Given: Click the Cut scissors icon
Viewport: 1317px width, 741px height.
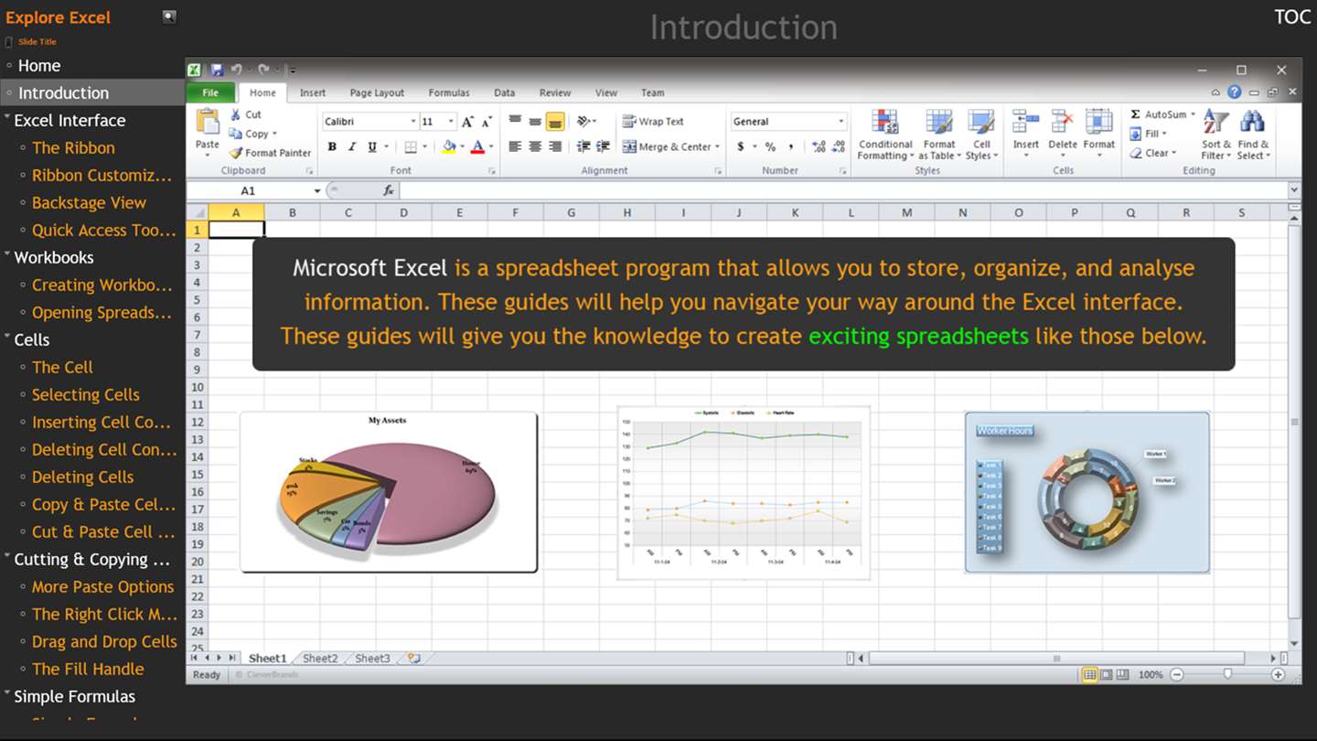Looking at the screenshot, I should 235,114.
